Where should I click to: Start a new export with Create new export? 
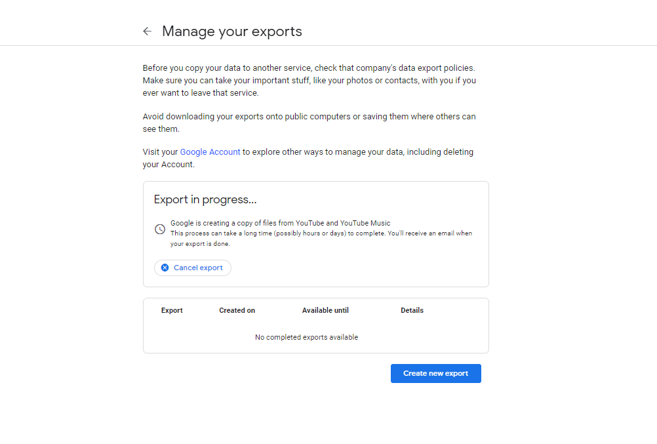(x=435, y=373)
